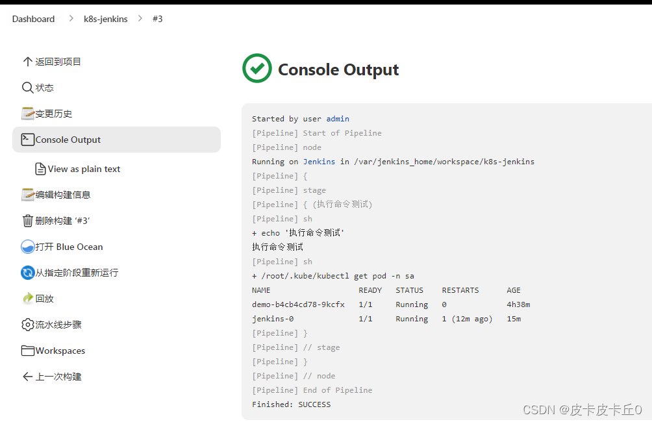Open the Jenkins node link
This screenshot has width=652, height=422.
[319, 162]
